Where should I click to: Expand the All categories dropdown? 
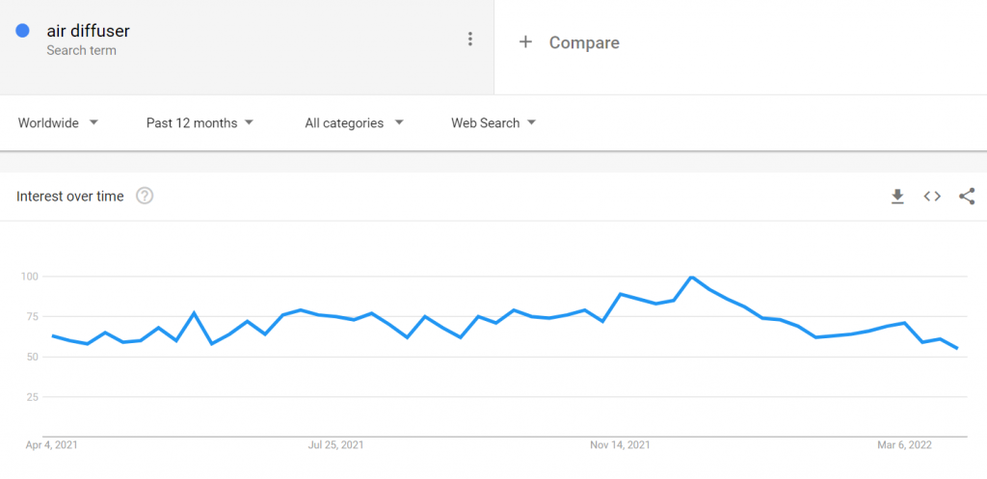354,122
